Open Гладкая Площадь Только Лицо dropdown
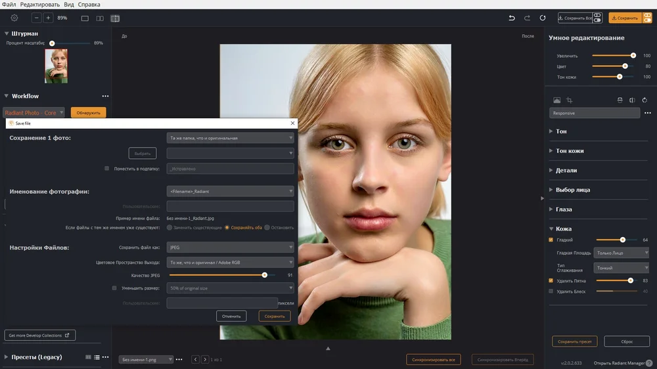The image size is (657, 369). [621, 253]
